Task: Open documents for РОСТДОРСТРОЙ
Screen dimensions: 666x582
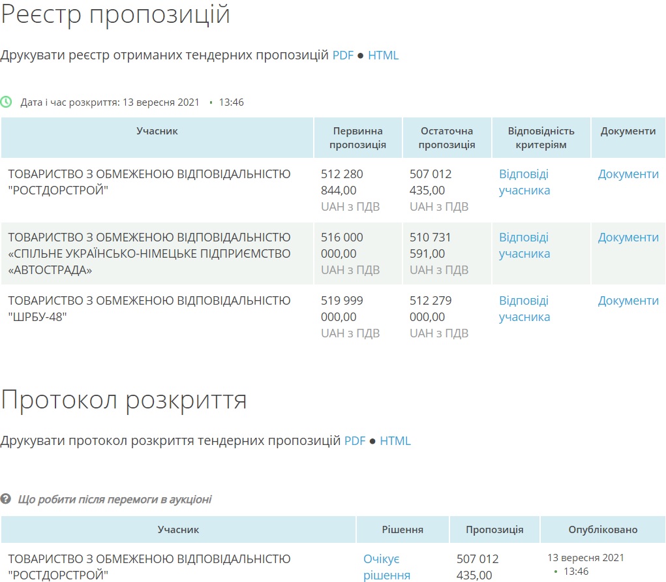Action: coord(628,174)
